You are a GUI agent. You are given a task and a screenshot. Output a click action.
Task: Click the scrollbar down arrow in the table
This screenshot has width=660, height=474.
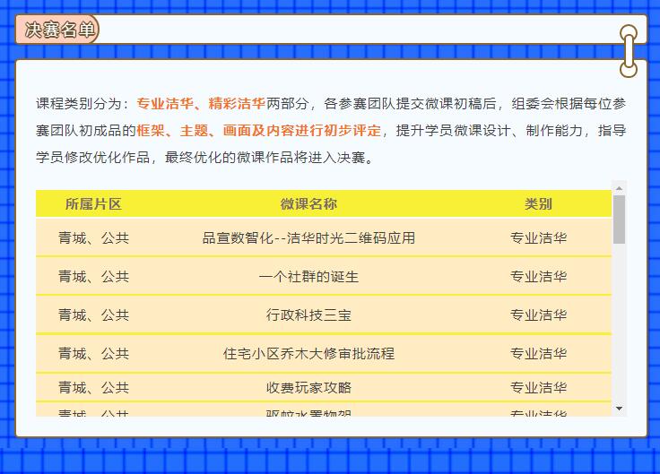point(619,409)
